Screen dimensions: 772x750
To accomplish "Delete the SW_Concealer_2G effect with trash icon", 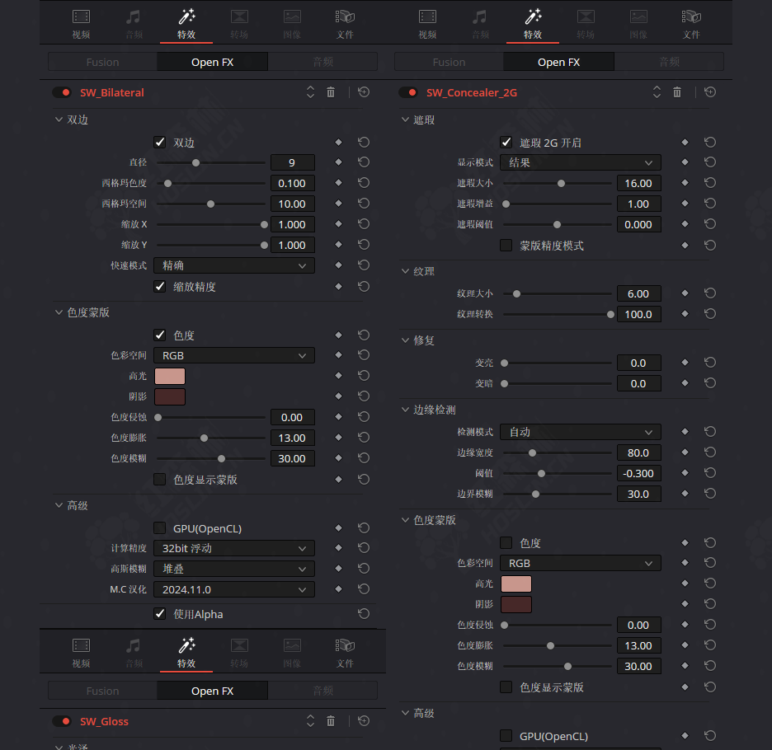I will [x=677, y=92].
